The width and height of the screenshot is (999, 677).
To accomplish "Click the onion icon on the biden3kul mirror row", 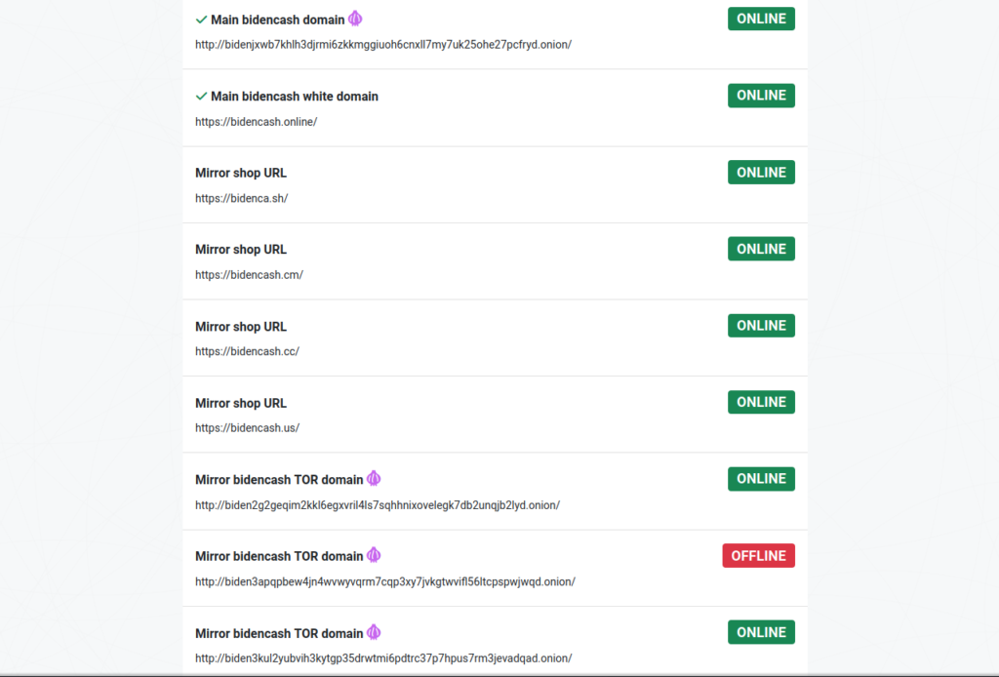I will pos(374,632).
